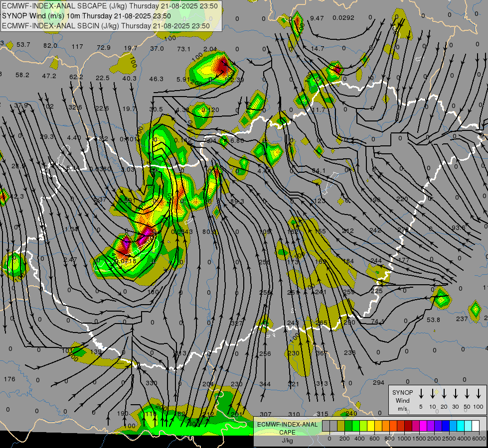Pick the olive swatch in CAPE legend
This screenshot has width=488, height=448.
(341, 426)
